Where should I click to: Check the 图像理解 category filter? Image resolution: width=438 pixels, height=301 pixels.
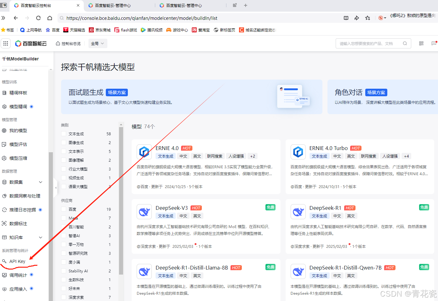pyautogui.click(x=64, y=160)
